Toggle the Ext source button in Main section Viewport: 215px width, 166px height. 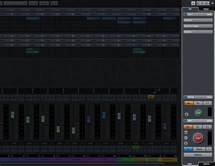pos(198,127)
